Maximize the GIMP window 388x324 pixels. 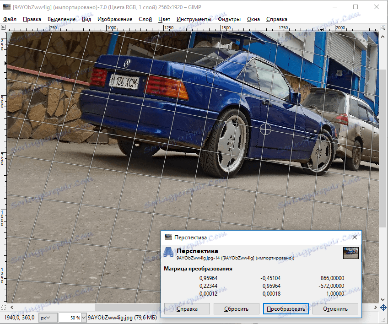click(356, 7)
